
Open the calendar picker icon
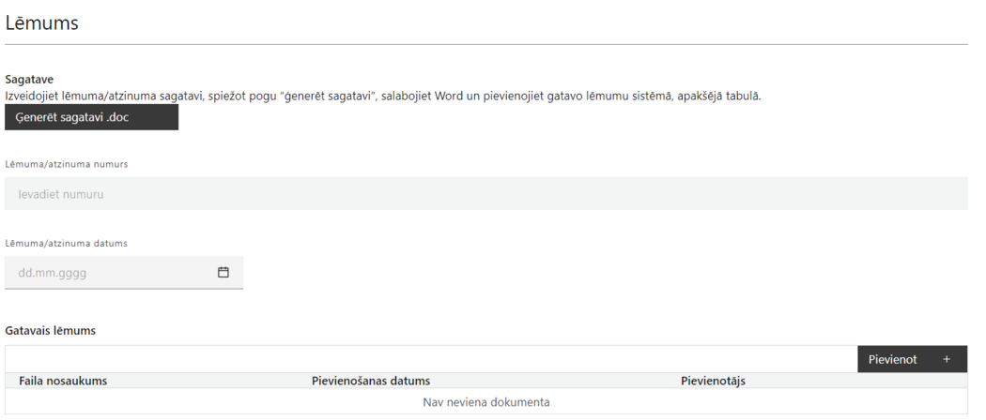point(223,273)
